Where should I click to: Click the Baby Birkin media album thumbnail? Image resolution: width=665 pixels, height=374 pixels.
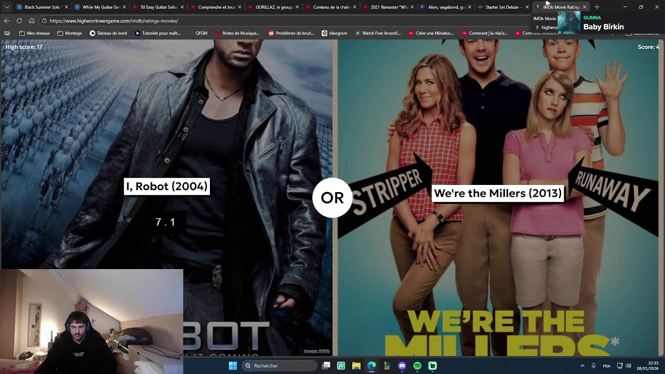(x=569, y=22)
